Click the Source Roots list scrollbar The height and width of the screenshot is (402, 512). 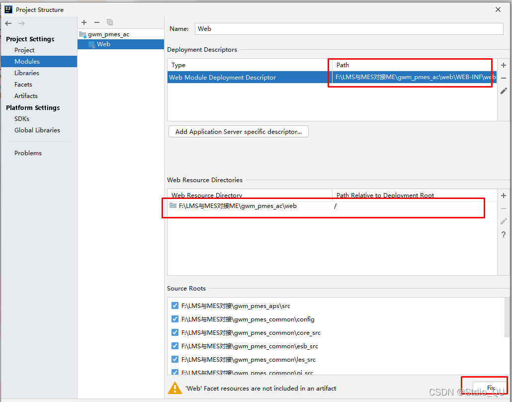pos(507,317)
